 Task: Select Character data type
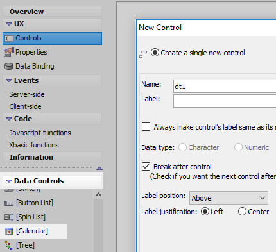click(x=182, y=147)
